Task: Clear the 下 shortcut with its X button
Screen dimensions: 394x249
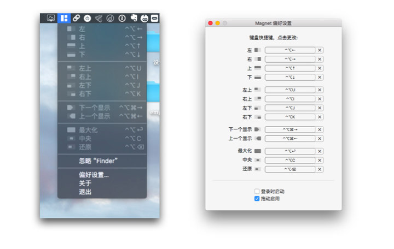Action: [320, 77]
